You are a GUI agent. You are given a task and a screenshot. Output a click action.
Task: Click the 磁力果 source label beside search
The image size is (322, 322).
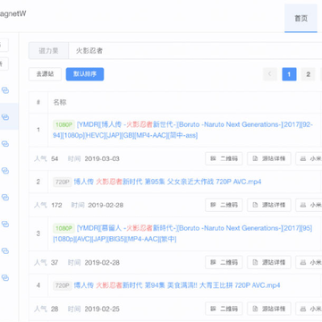pyautogui.click(x=48, y=51)
